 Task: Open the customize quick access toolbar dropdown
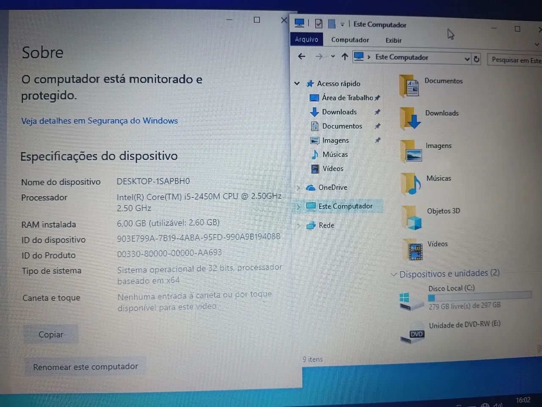coord(342,25)
